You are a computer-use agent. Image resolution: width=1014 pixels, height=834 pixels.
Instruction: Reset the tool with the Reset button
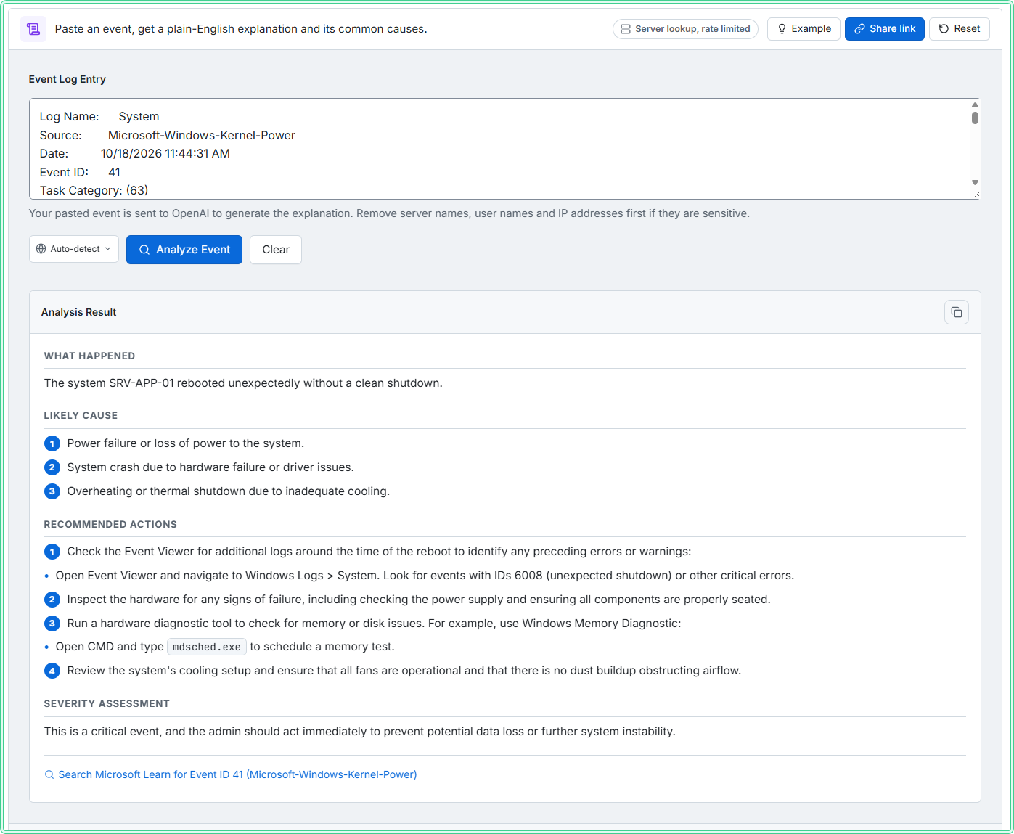click(x=960, y=29)
